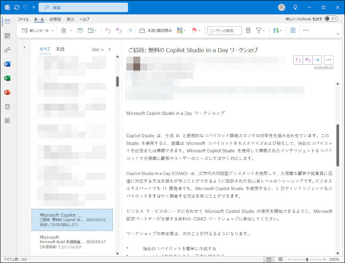
Task: Open the 日付 sort dropdown
Action: click(x=98, y=50)
